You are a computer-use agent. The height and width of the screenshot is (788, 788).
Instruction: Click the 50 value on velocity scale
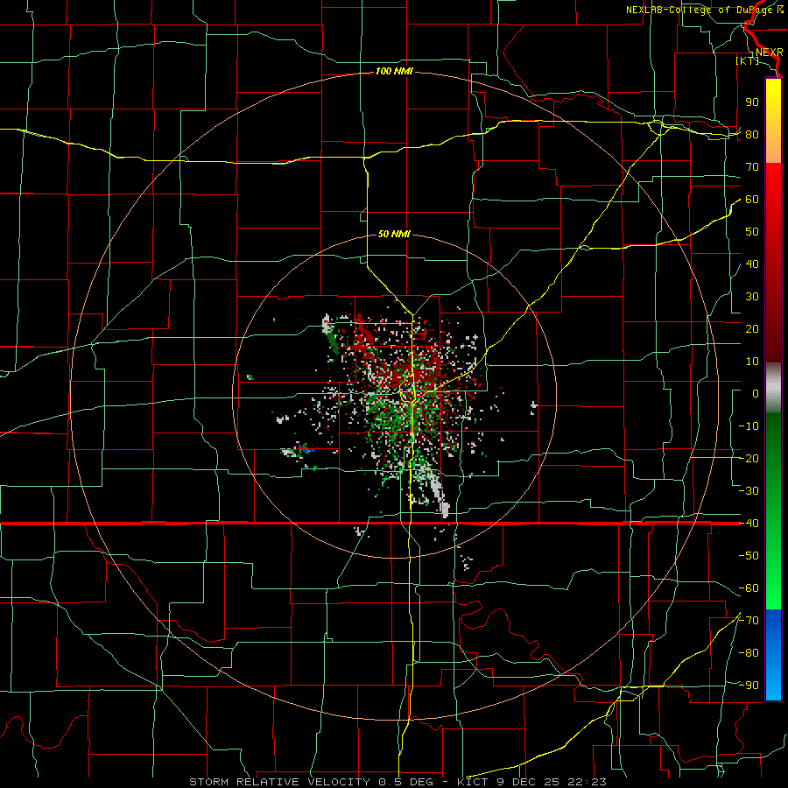(x=752, y=232)
